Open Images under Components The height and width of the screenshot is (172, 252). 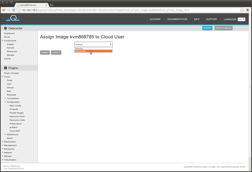click(x=10, y=44)
